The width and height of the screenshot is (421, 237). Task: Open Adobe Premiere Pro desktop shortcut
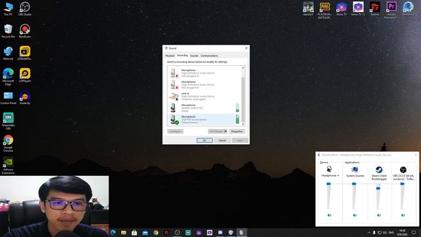pyautogui.click(x=391, y=11)
